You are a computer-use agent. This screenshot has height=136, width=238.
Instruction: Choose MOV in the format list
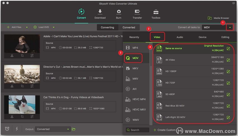[x=136, y=58]
